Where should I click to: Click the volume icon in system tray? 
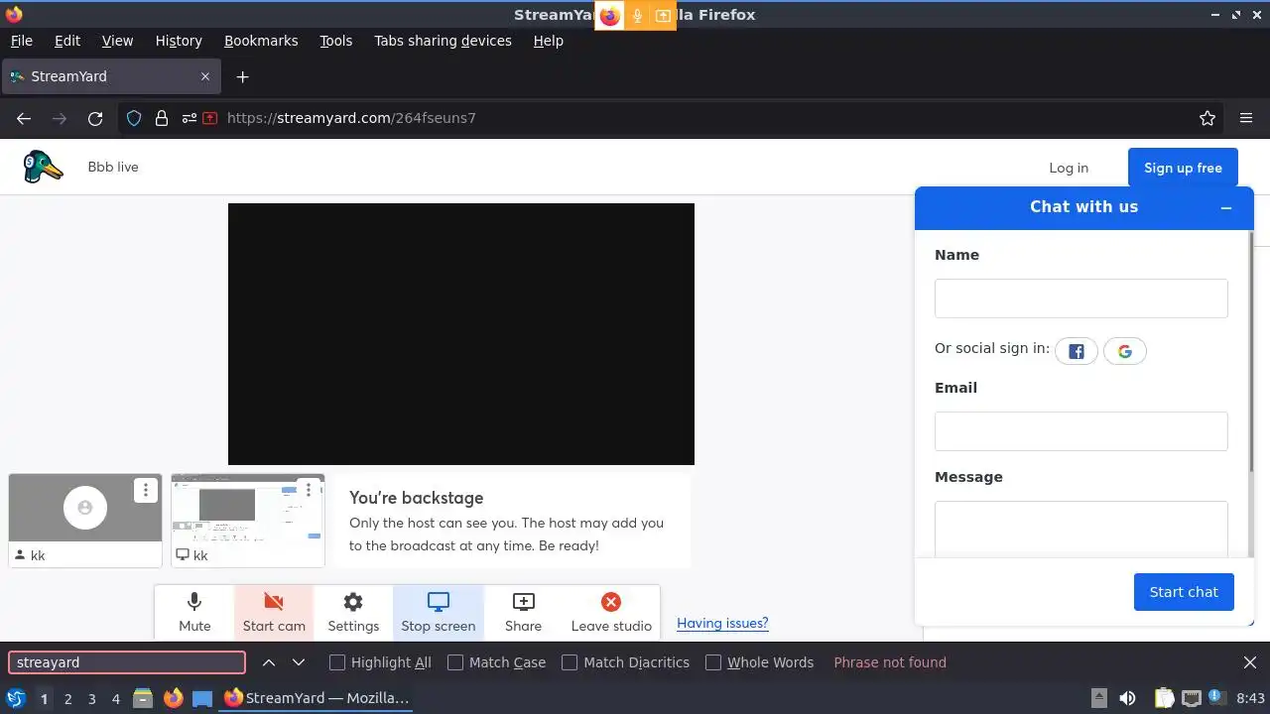coord(1127,698)
